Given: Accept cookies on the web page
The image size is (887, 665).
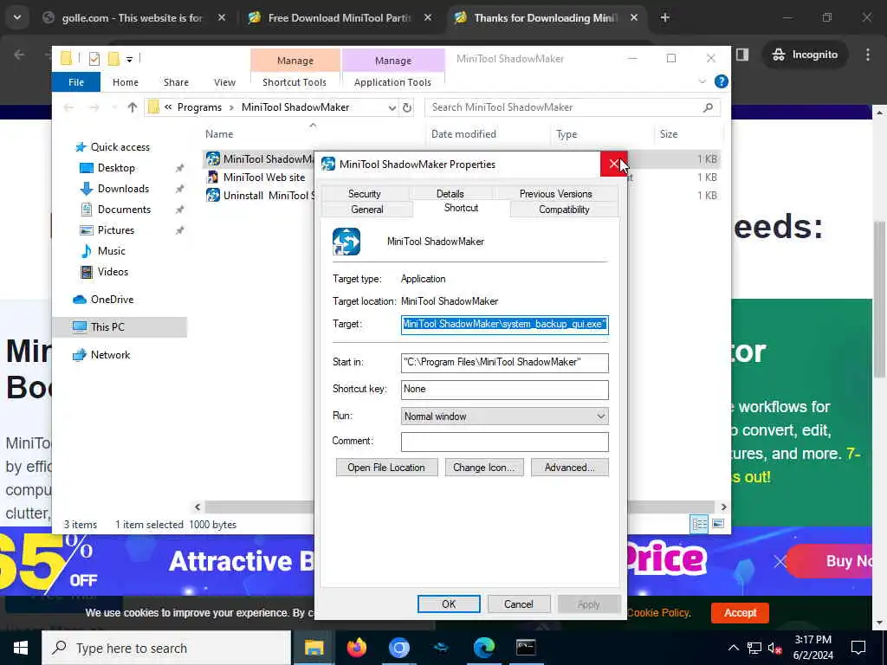Looking at the screenshot, I should pyautogui.click(x=740, y=612).
